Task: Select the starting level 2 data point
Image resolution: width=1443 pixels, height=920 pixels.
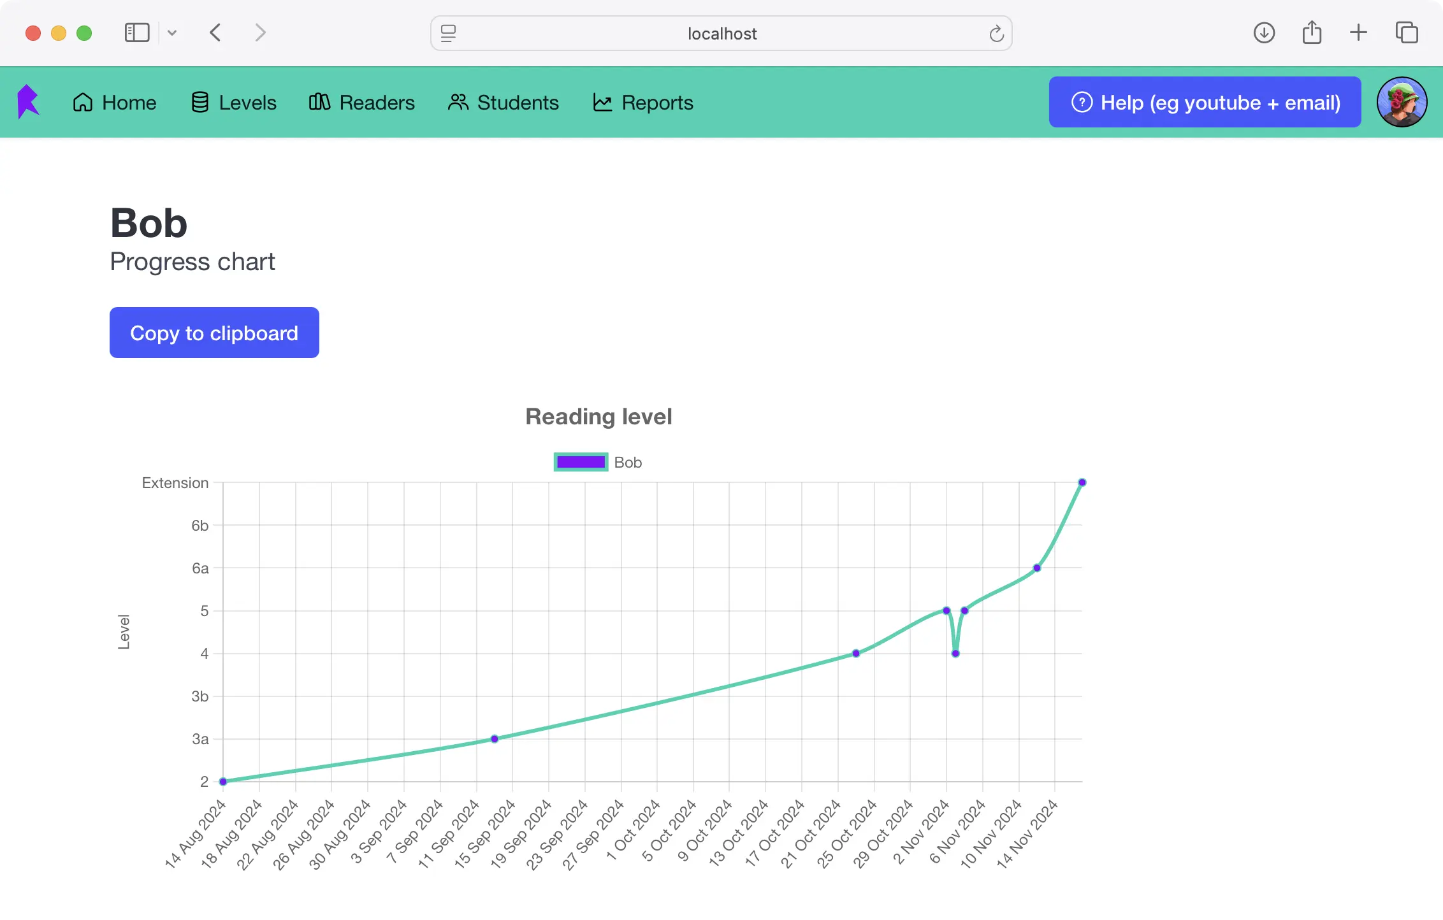Action: click(x=223, y=782)
